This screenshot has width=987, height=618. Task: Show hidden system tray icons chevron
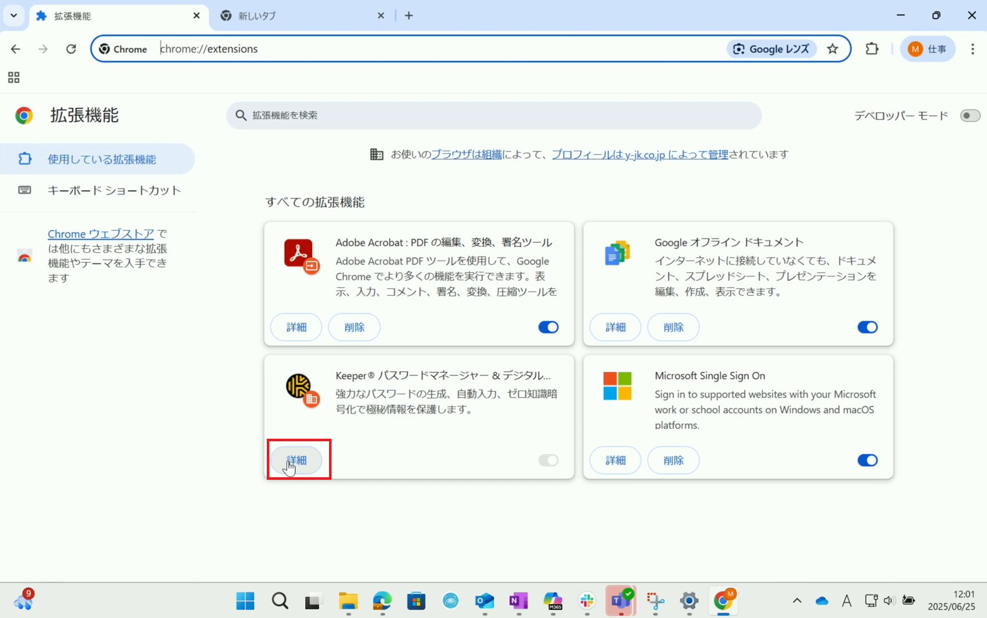pos(797,600)
